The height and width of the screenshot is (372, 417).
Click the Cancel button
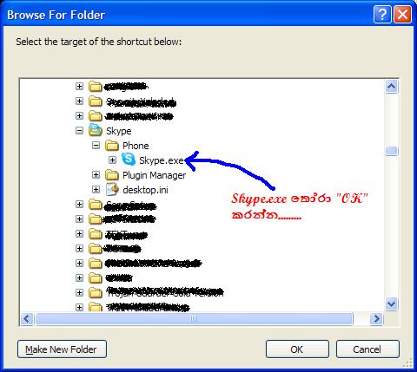(x=367, y=349)
